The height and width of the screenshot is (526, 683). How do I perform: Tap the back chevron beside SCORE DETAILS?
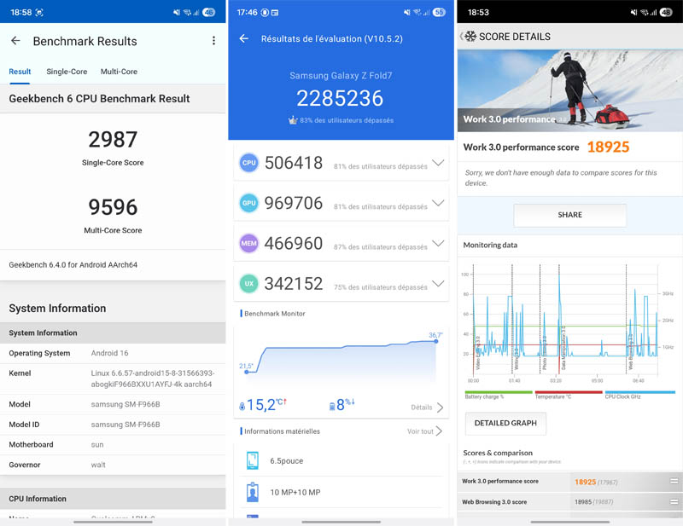(x=463, y=37)
